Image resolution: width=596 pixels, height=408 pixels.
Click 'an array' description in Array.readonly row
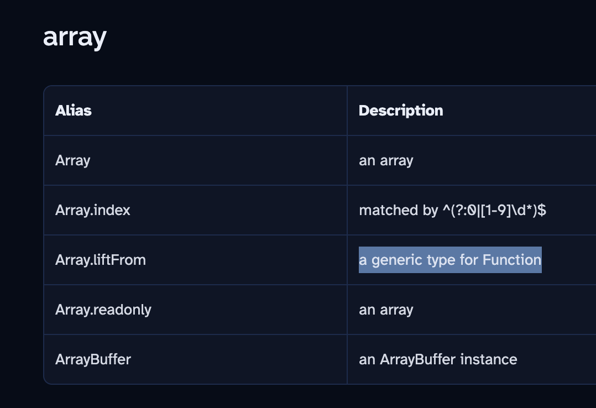pyautogui.click(x=386, y=310)
